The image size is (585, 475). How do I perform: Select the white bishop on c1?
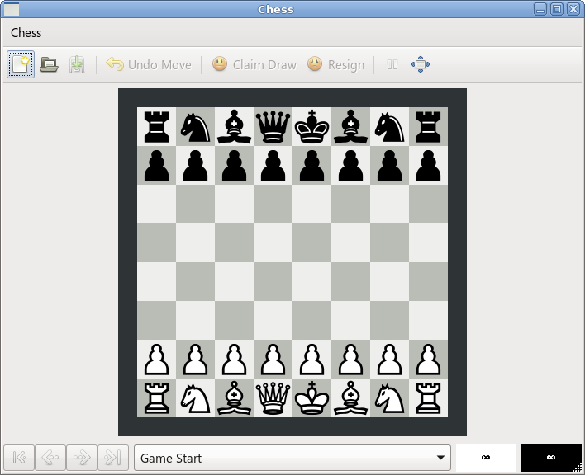235,397
